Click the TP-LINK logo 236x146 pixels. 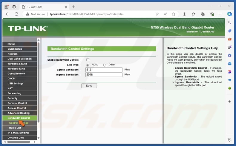28,29
